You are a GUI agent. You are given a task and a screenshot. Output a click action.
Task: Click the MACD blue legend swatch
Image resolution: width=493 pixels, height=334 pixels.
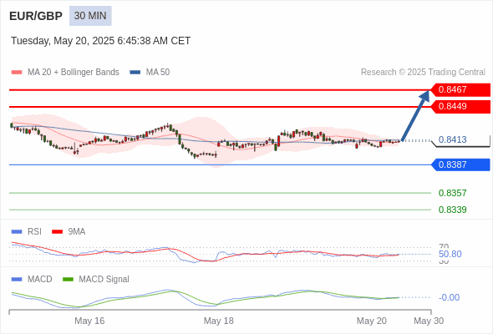(17, 280)
